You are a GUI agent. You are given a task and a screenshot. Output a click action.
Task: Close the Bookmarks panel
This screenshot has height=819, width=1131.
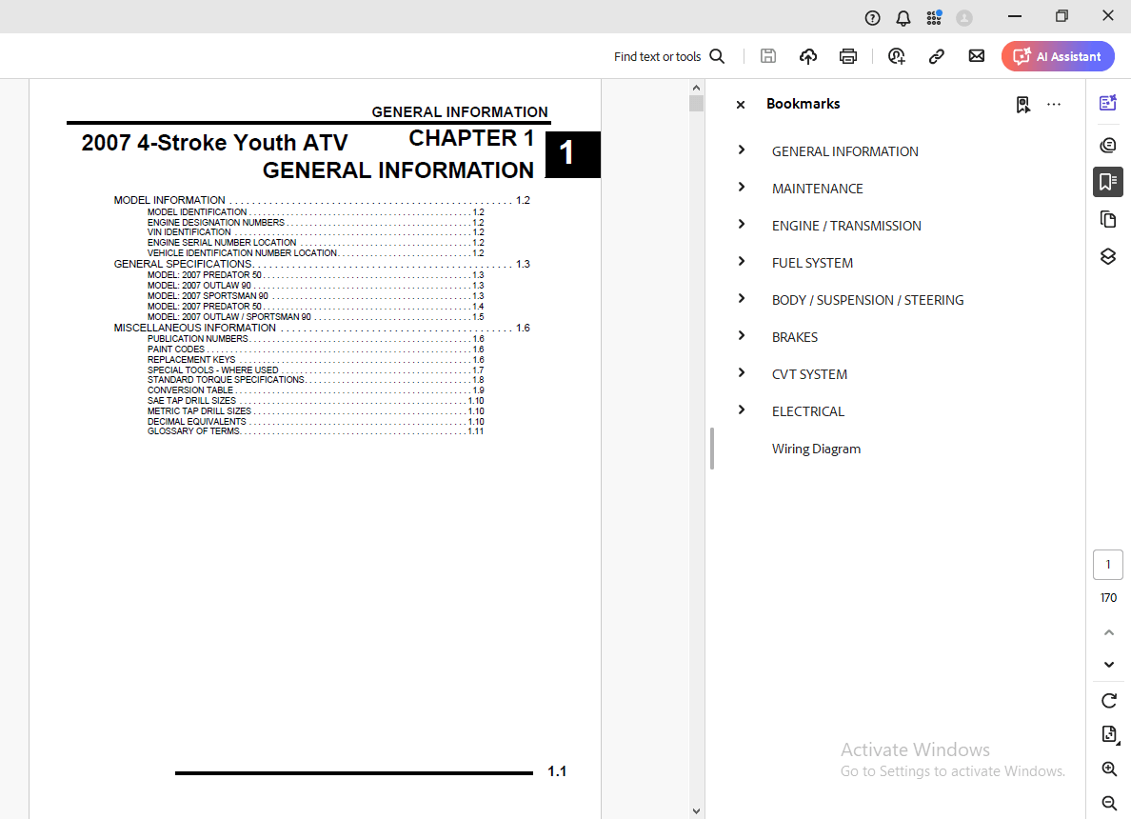(x=741, y=105)
